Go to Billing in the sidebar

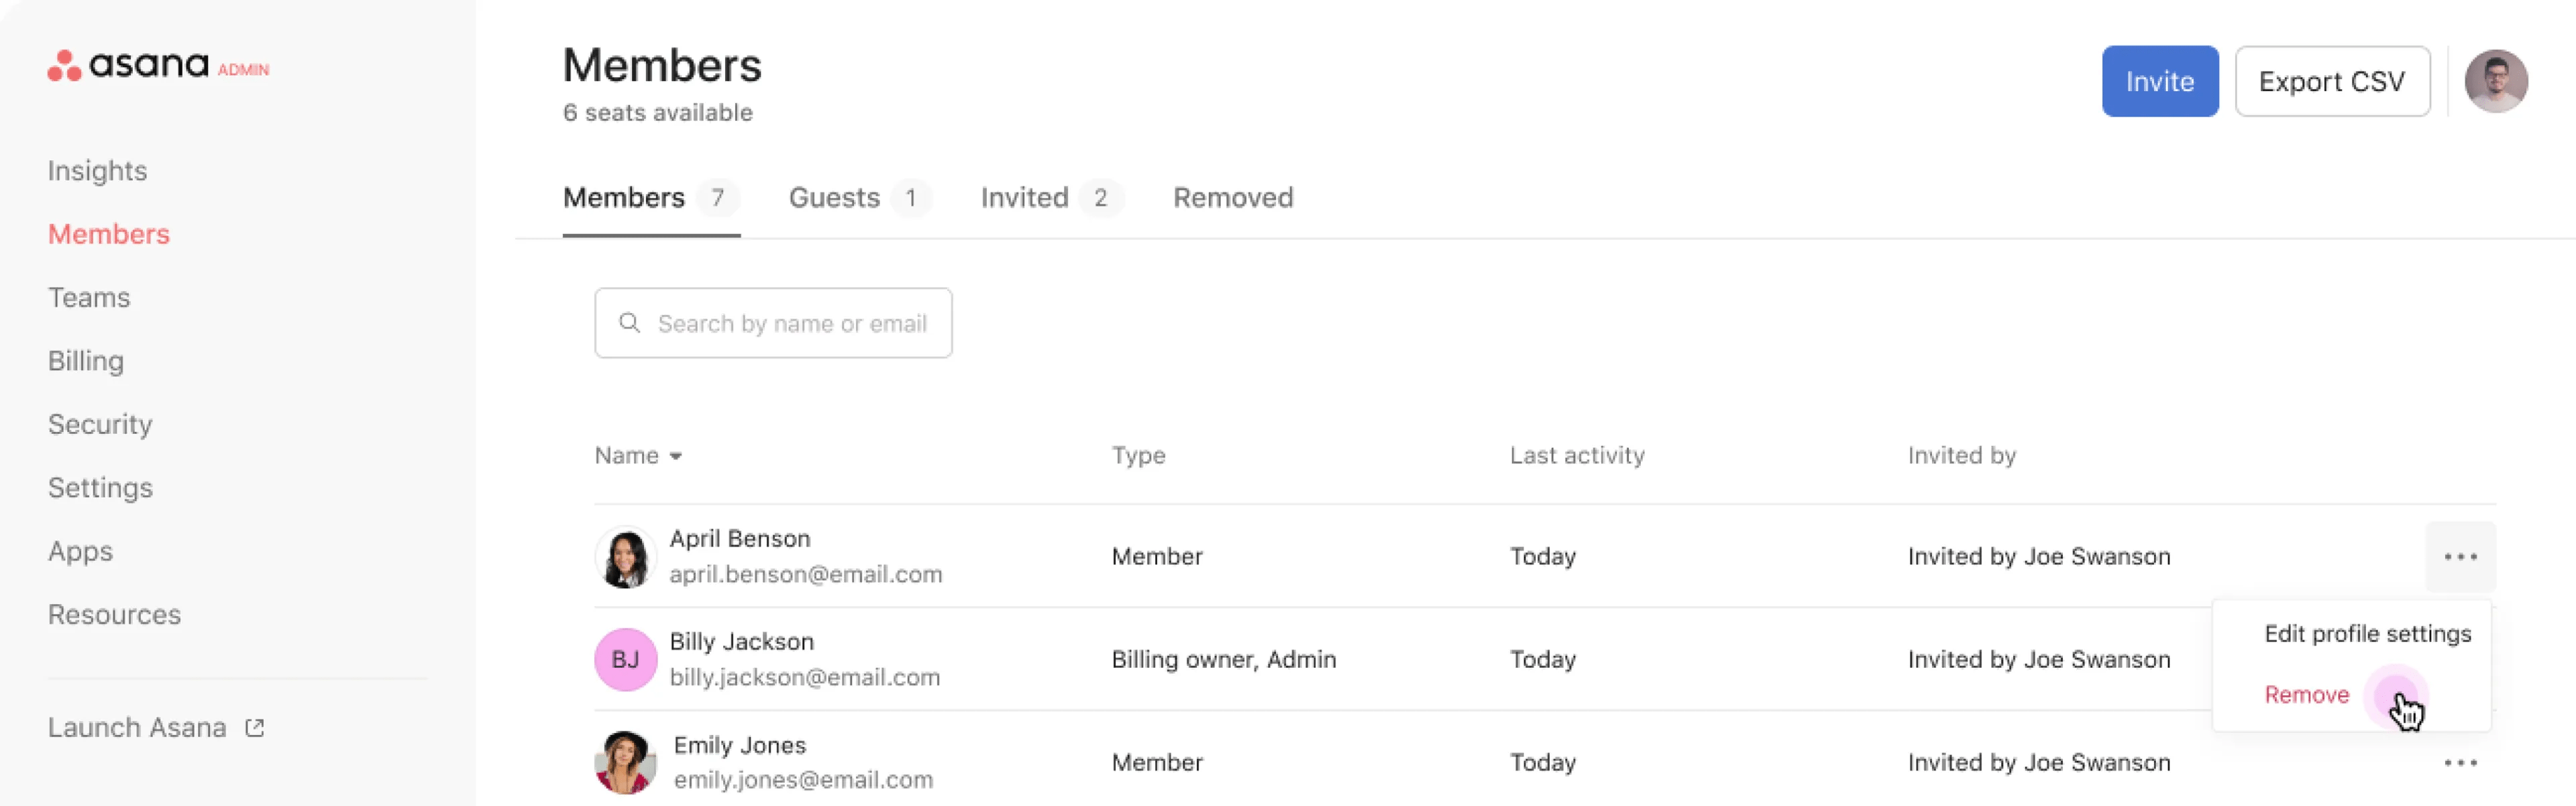(x=86, y=361)
